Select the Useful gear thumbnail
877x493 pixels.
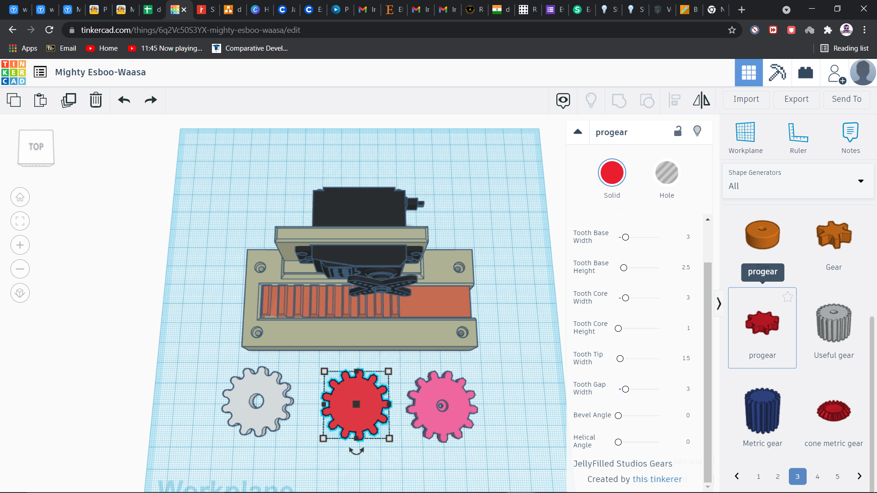coord(834,322)
